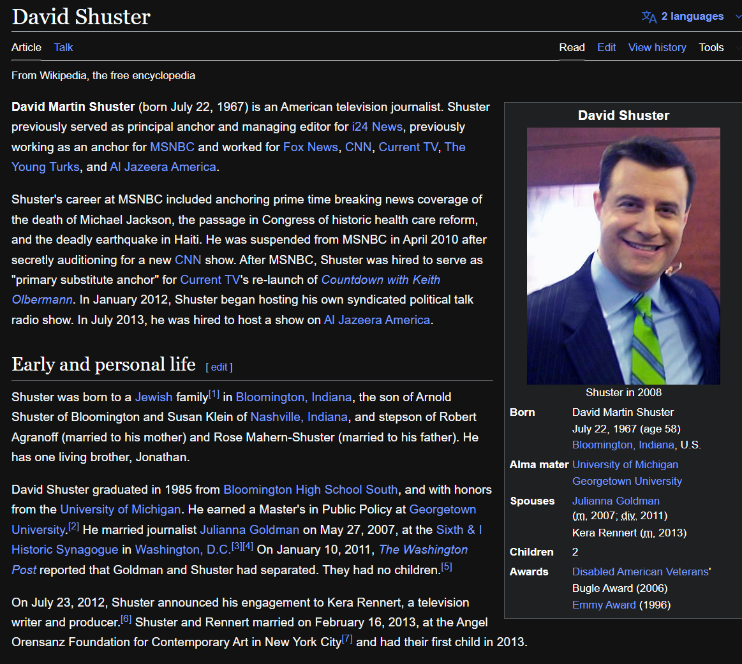Open the View history tab
Viewport: 742px width, 664px height.
tap(657, 47)
